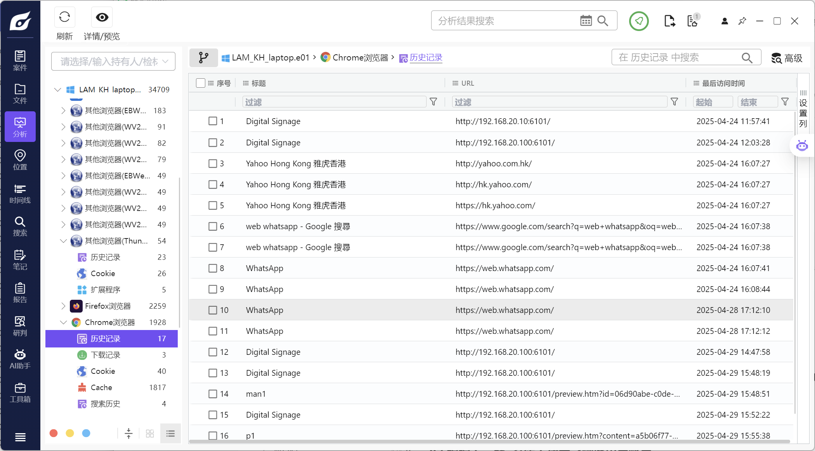This screenshot has width=815, height=451.
Task: Click the history records breadcrumb link
Action: (426, 58)
